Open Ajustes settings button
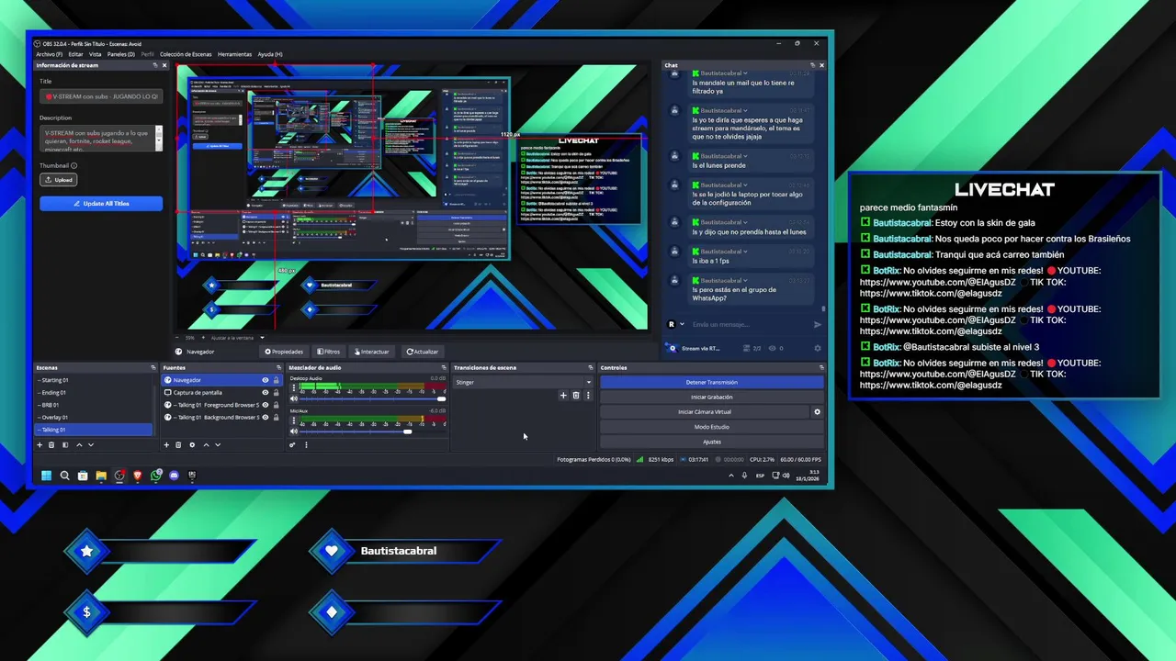Image resolution: width=1176 pixels, height=661 pixels. point(712,442)
